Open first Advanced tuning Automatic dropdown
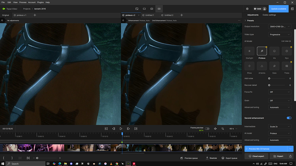Image resolution: width=296 pixels, height=166 pixels. [280, 107]
